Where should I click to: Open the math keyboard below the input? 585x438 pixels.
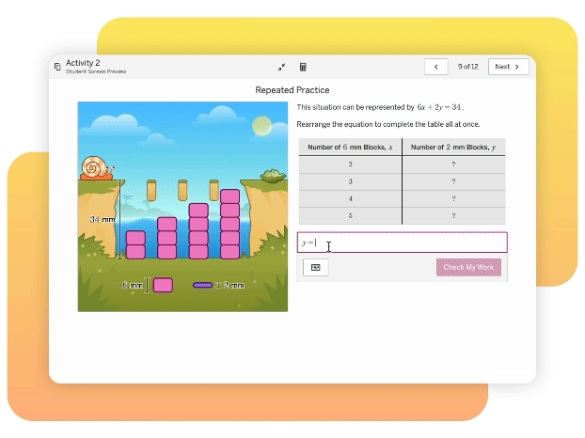click(x=315, y=267)
